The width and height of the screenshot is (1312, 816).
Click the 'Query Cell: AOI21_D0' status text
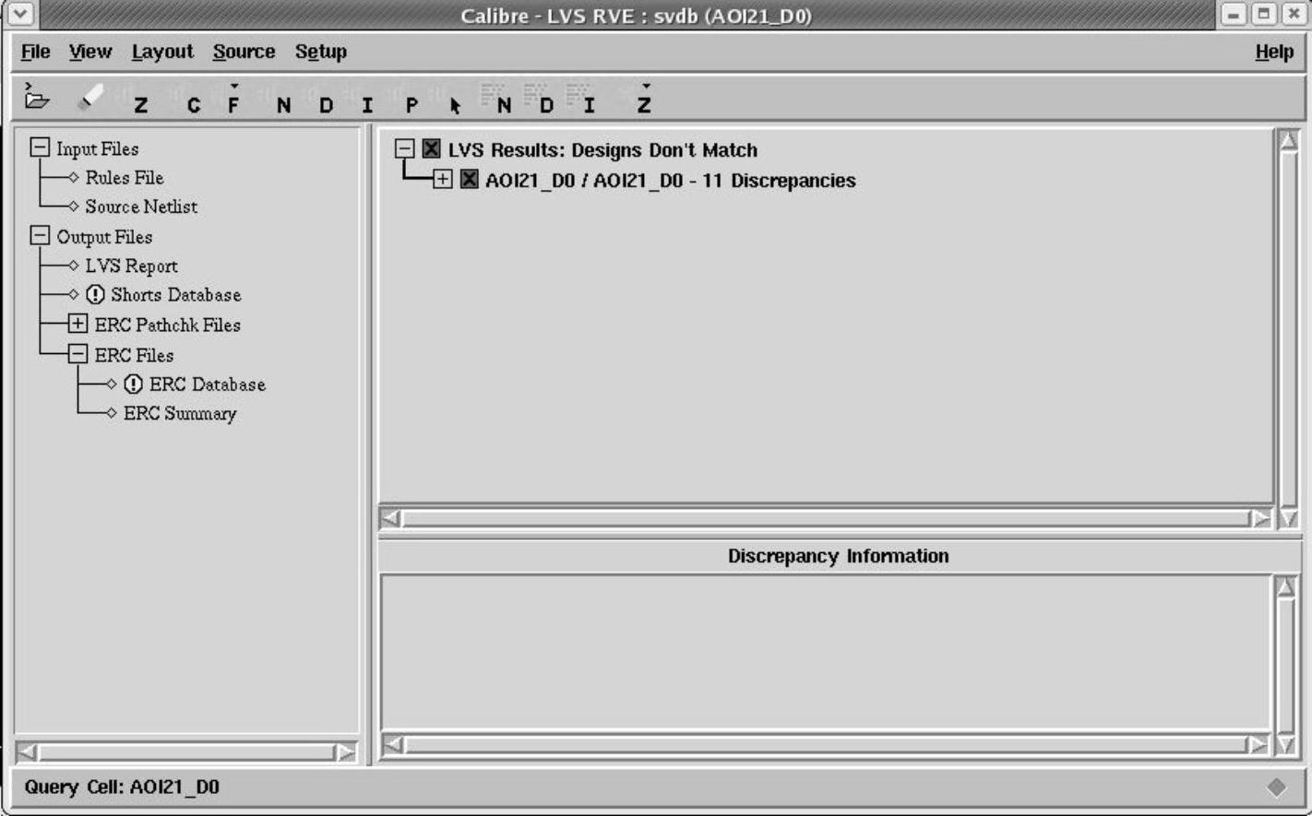(122, 786)
